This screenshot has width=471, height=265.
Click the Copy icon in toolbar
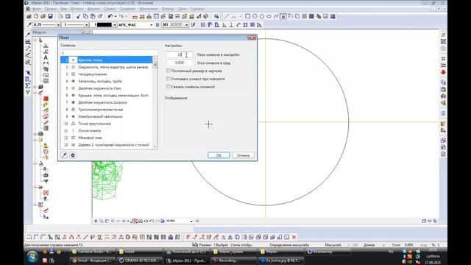point(85,16)
